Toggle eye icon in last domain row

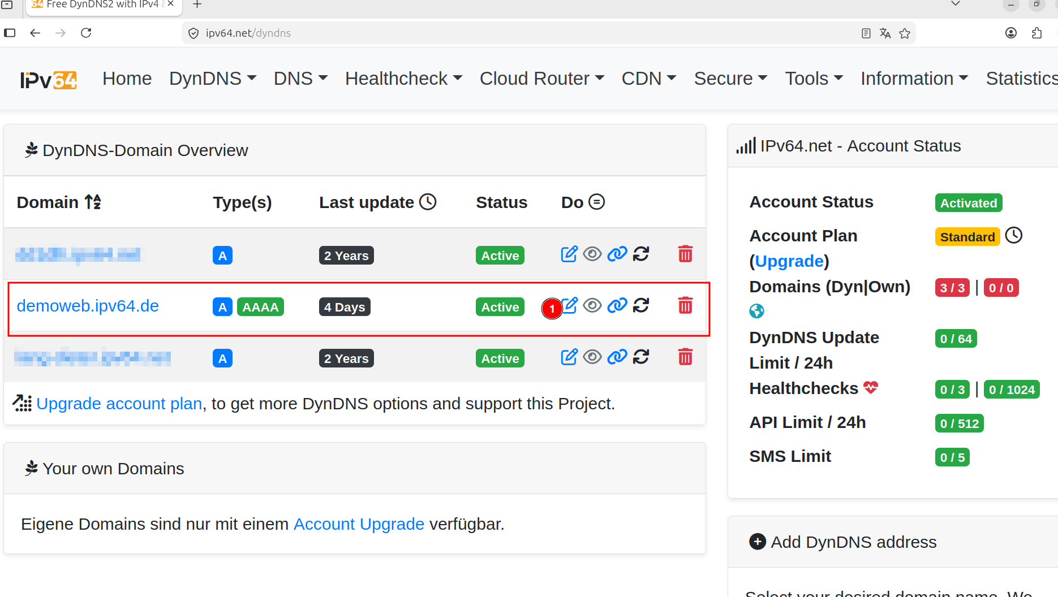click(x=592, y=357)
